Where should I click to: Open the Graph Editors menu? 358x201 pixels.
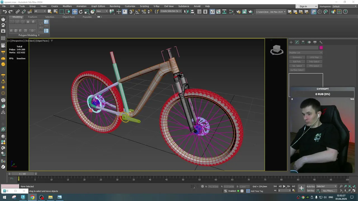point(98,6)
